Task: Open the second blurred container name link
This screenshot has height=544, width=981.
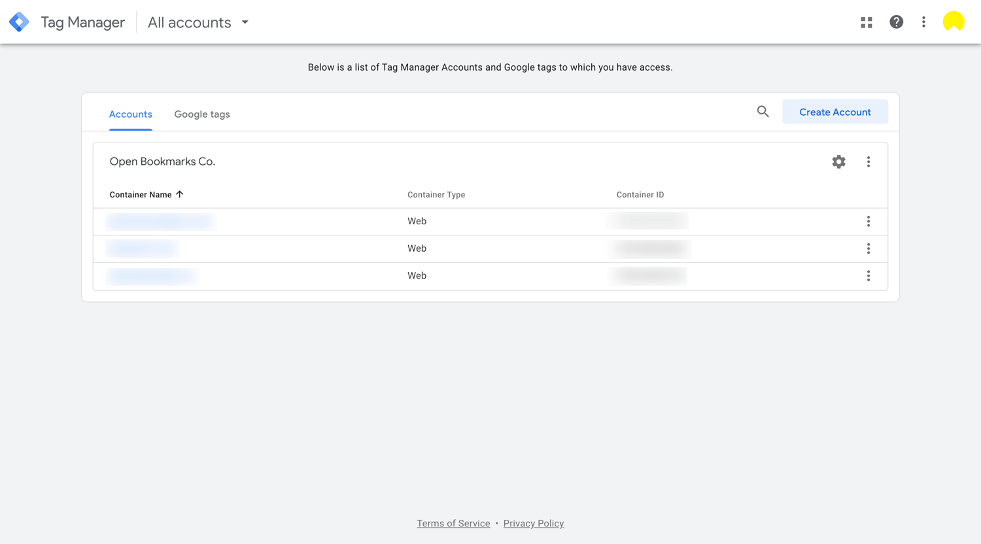Action: click(142, 248)
